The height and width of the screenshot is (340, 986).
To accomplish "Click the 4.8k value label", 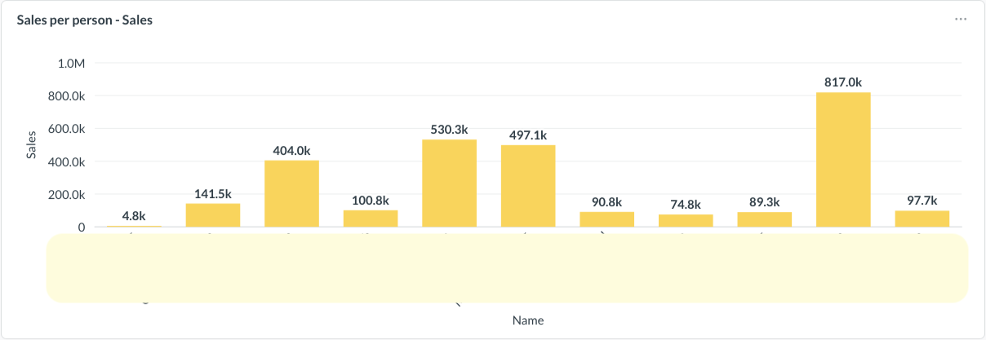I will 134,216.
